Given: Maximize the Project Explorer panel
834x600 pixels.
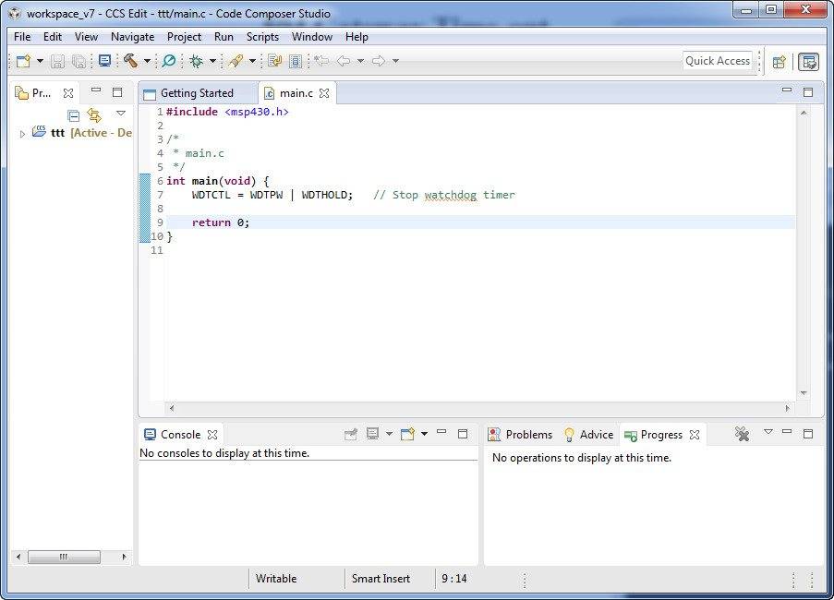Looking at the screenshot, I should (117, 92).
